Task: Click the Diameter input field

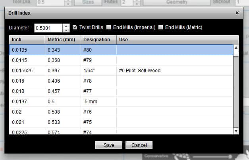Action: 48,28
